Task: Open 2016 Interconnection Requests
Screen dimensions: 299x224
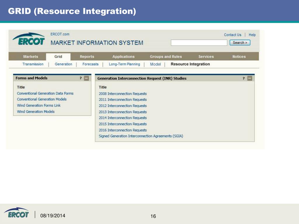Action: (x=123, y=130)
